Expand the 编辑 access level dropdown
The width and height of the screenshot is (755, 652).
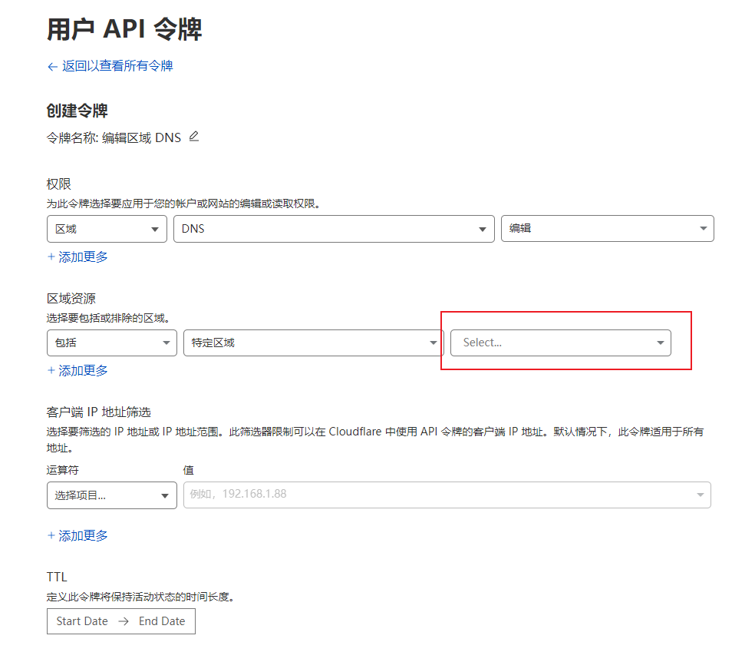607,229
